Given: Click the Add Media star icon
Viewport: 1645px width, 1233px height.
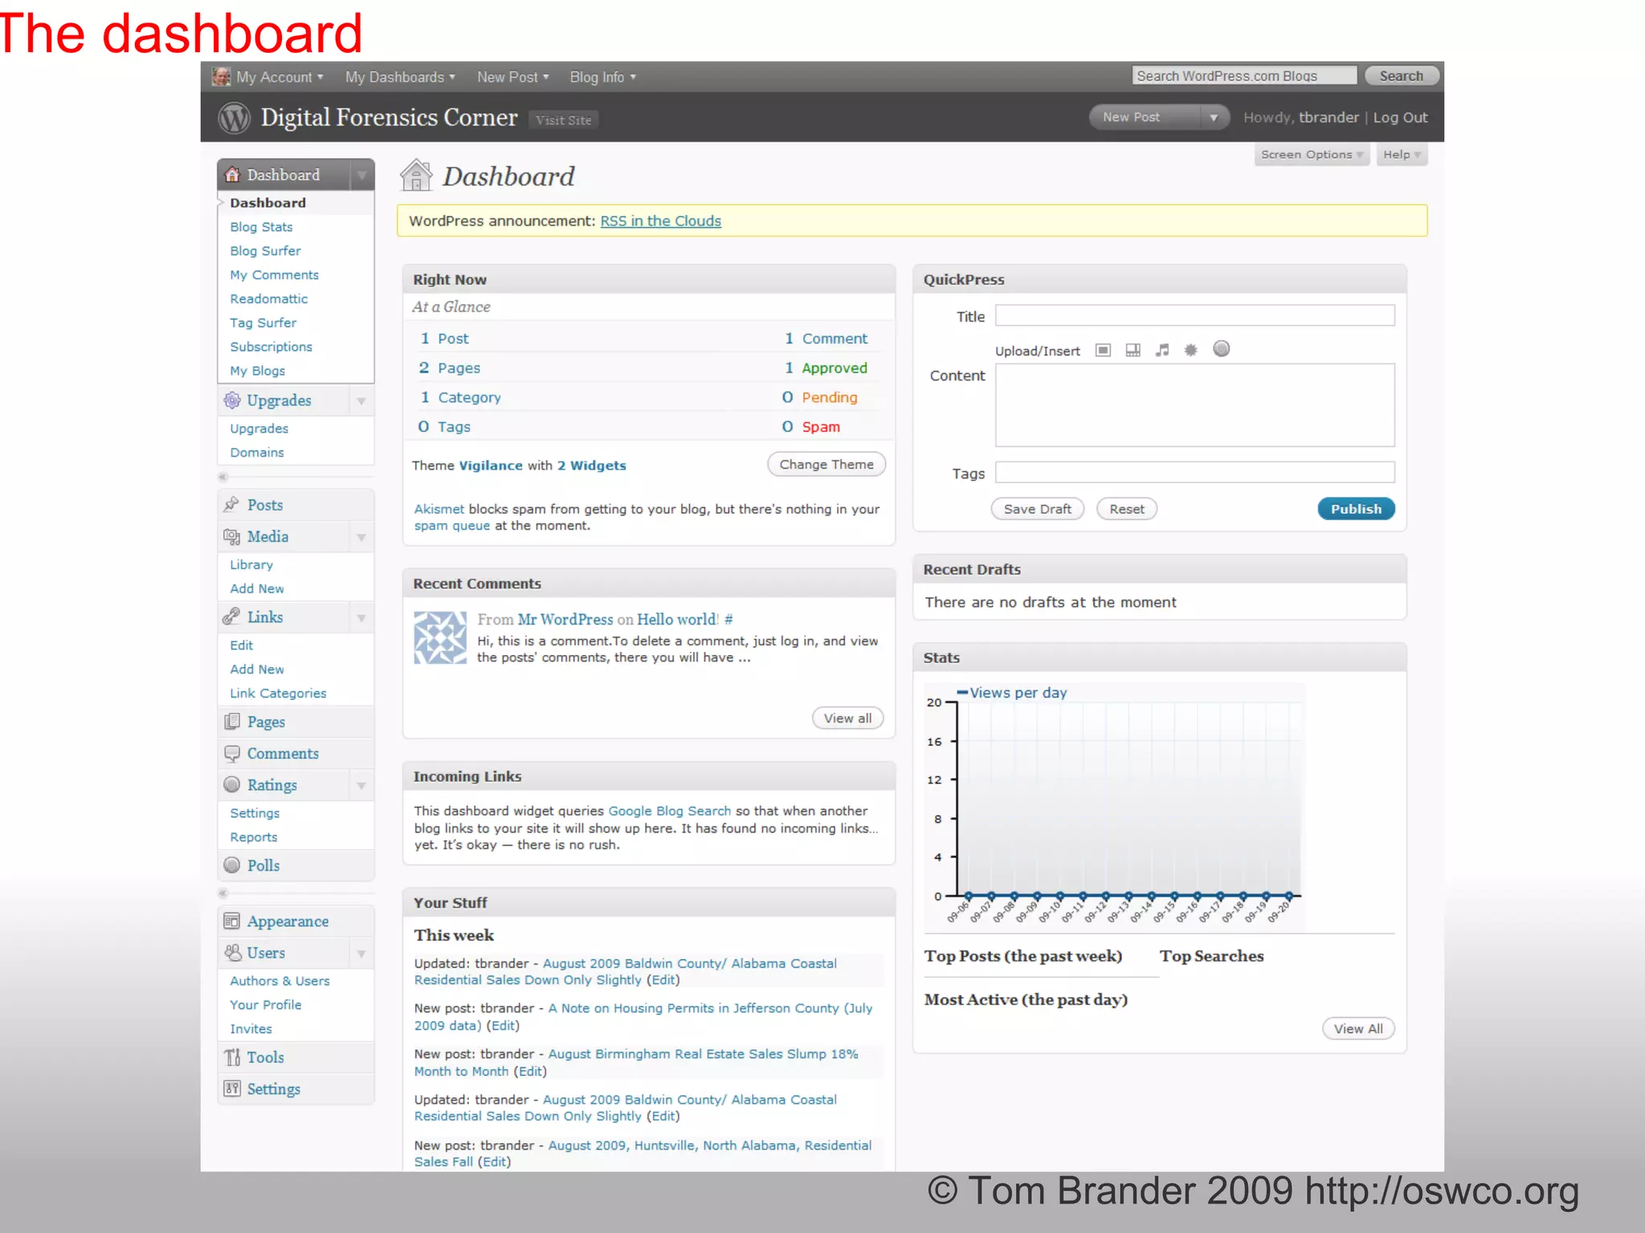Looking at the screenshot, I should 1191,350.
